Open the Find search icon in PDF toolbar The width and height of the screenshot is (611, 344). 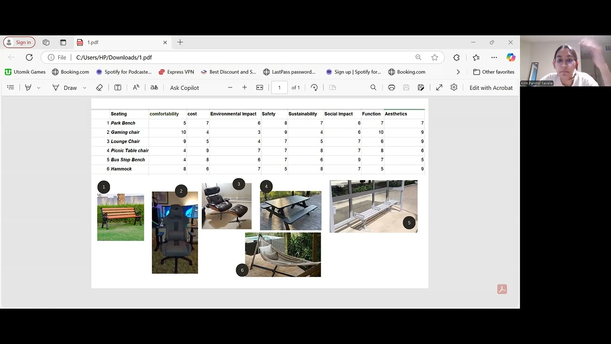pos(373,87)
